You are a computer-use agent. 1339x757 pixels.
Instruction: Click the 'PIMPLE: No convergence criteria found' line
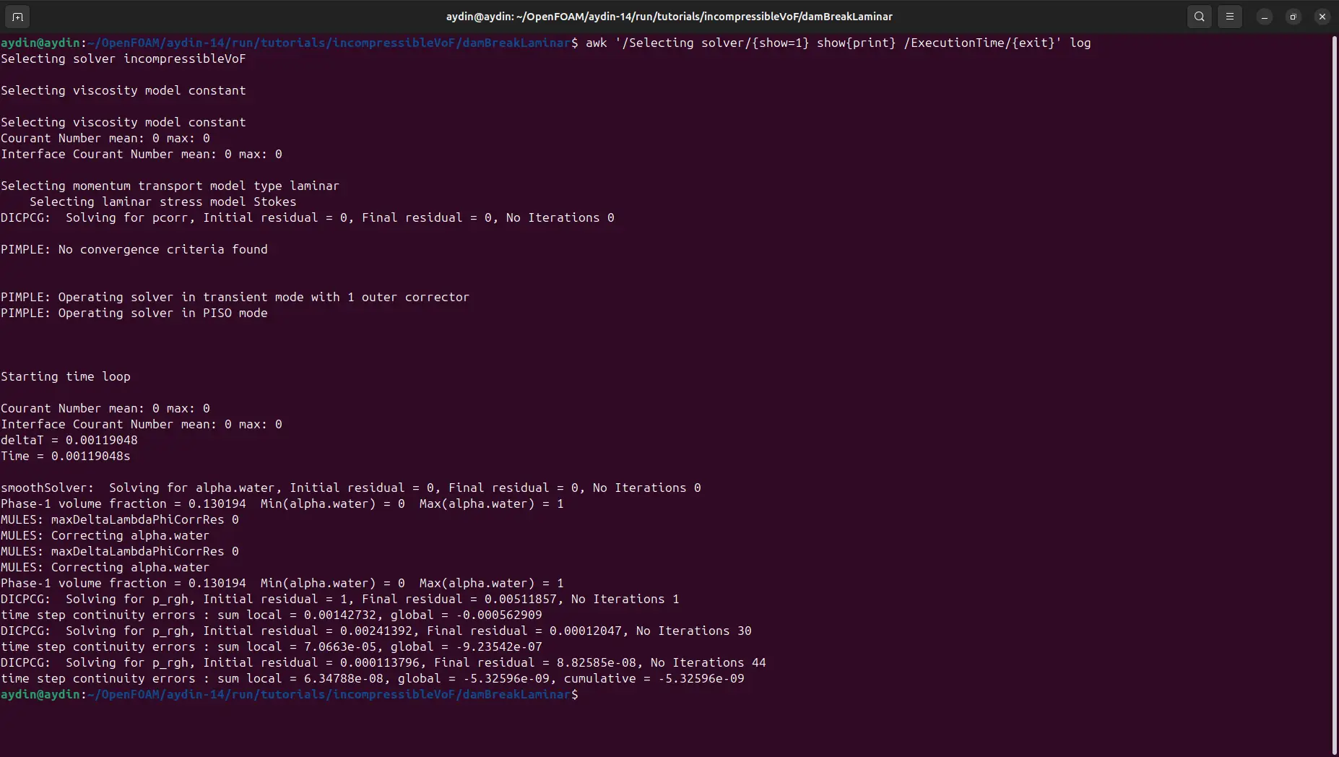pos(134,249)
